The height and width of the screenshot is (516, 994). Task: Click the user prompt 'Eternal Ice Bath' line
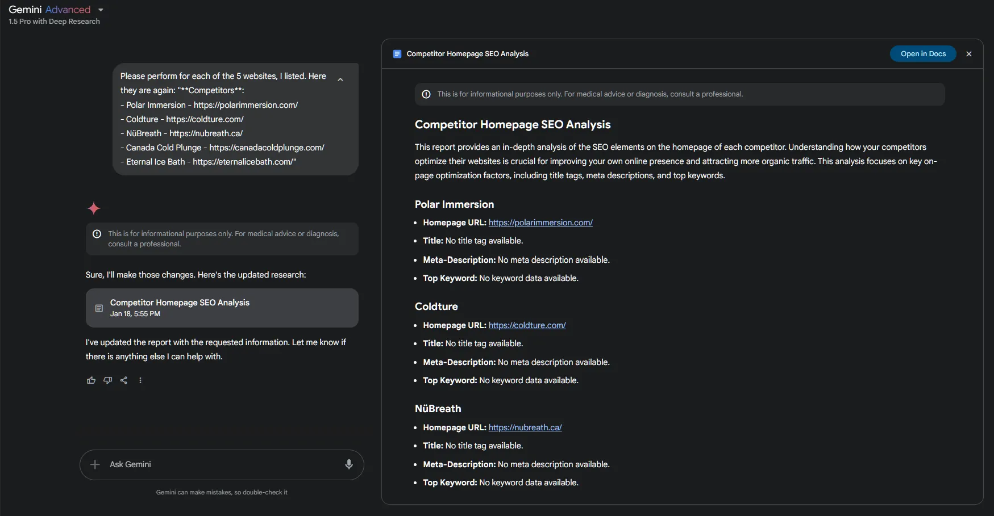pos(209,162)
